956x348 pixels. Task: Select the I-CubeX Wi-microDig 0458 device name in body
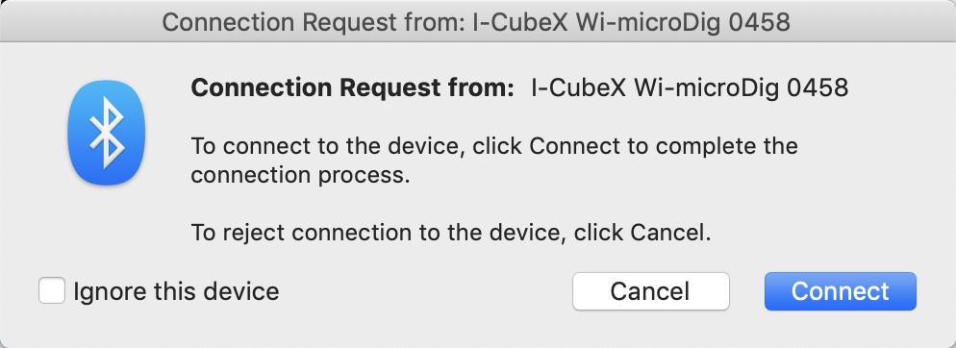point(690,87)
